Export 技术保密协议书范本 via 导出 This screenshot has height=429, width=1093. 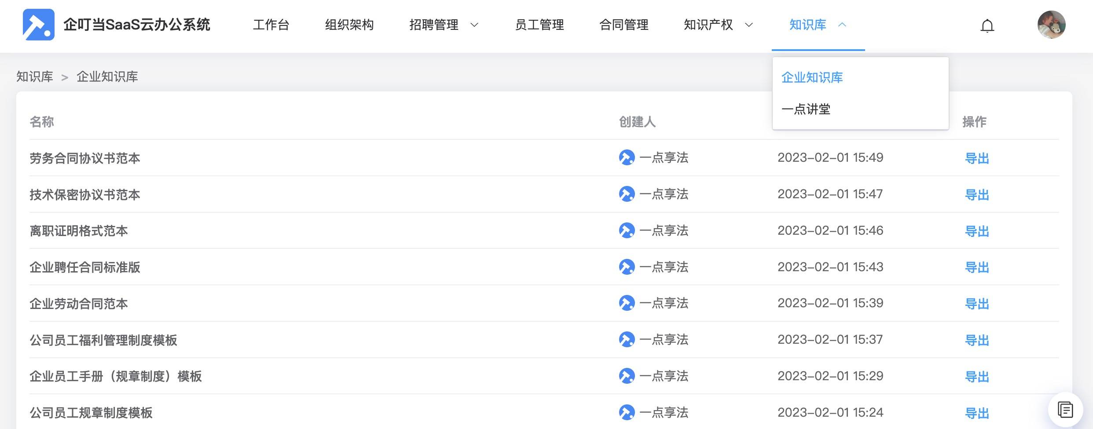(977, 194)
